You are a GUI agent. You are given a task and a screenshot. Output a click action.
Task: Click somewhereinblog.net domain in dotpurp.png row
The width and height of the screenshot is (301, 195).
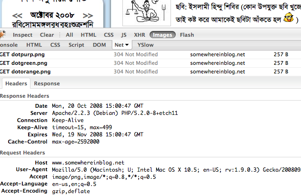click(218, 54)
